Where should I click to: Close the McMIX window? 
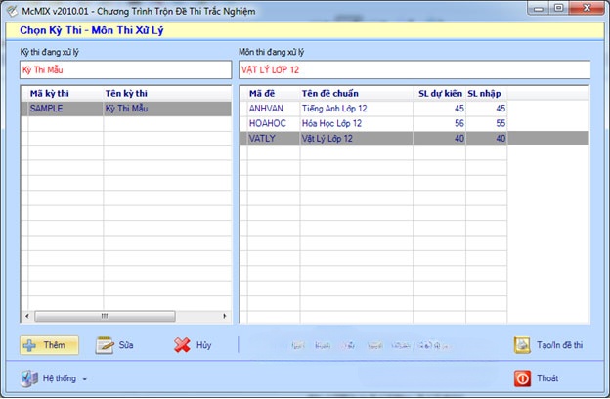click(x=588, y=8)
